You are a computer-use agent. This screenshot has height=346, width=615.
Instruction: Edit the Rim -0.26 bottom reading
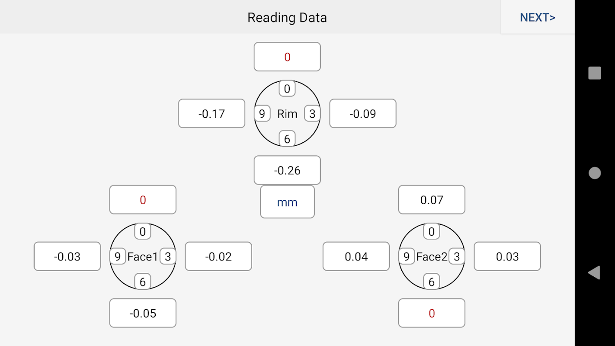287,170
